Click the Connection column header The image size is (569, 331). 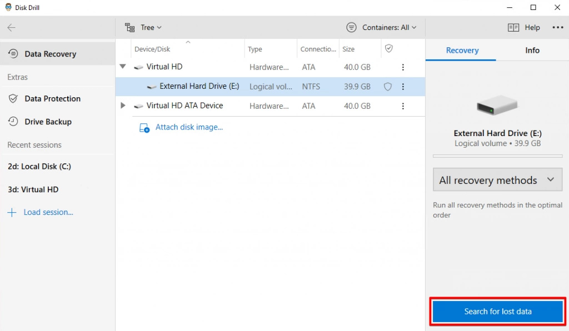click(x=318, y=49)
